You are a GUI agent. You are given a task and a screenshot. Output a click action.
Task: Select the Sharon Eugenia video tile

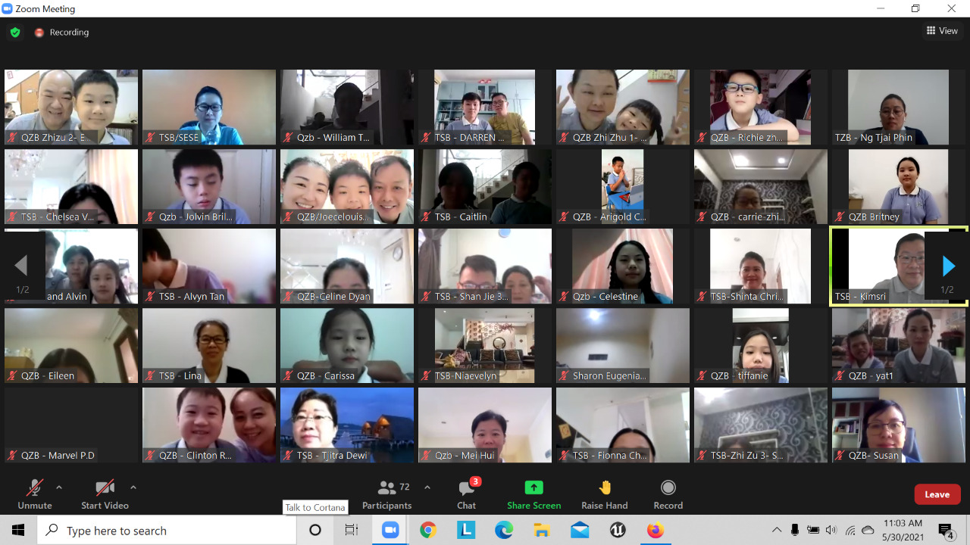click(x=623, y=346)
